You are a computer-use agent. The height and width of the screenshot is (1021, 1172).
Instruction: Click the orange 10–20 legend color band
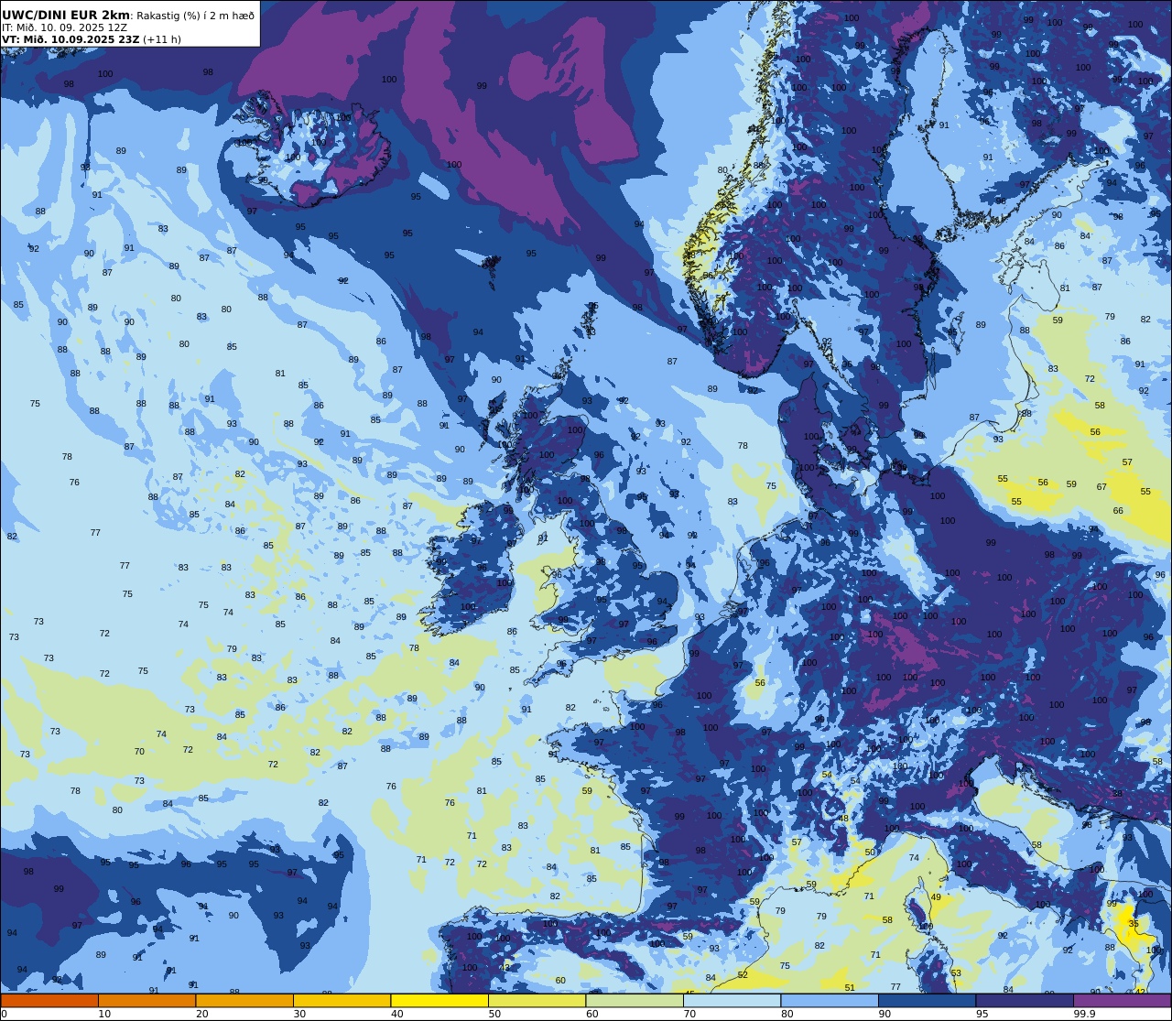pyautogui.click(x=146, y=1000)
